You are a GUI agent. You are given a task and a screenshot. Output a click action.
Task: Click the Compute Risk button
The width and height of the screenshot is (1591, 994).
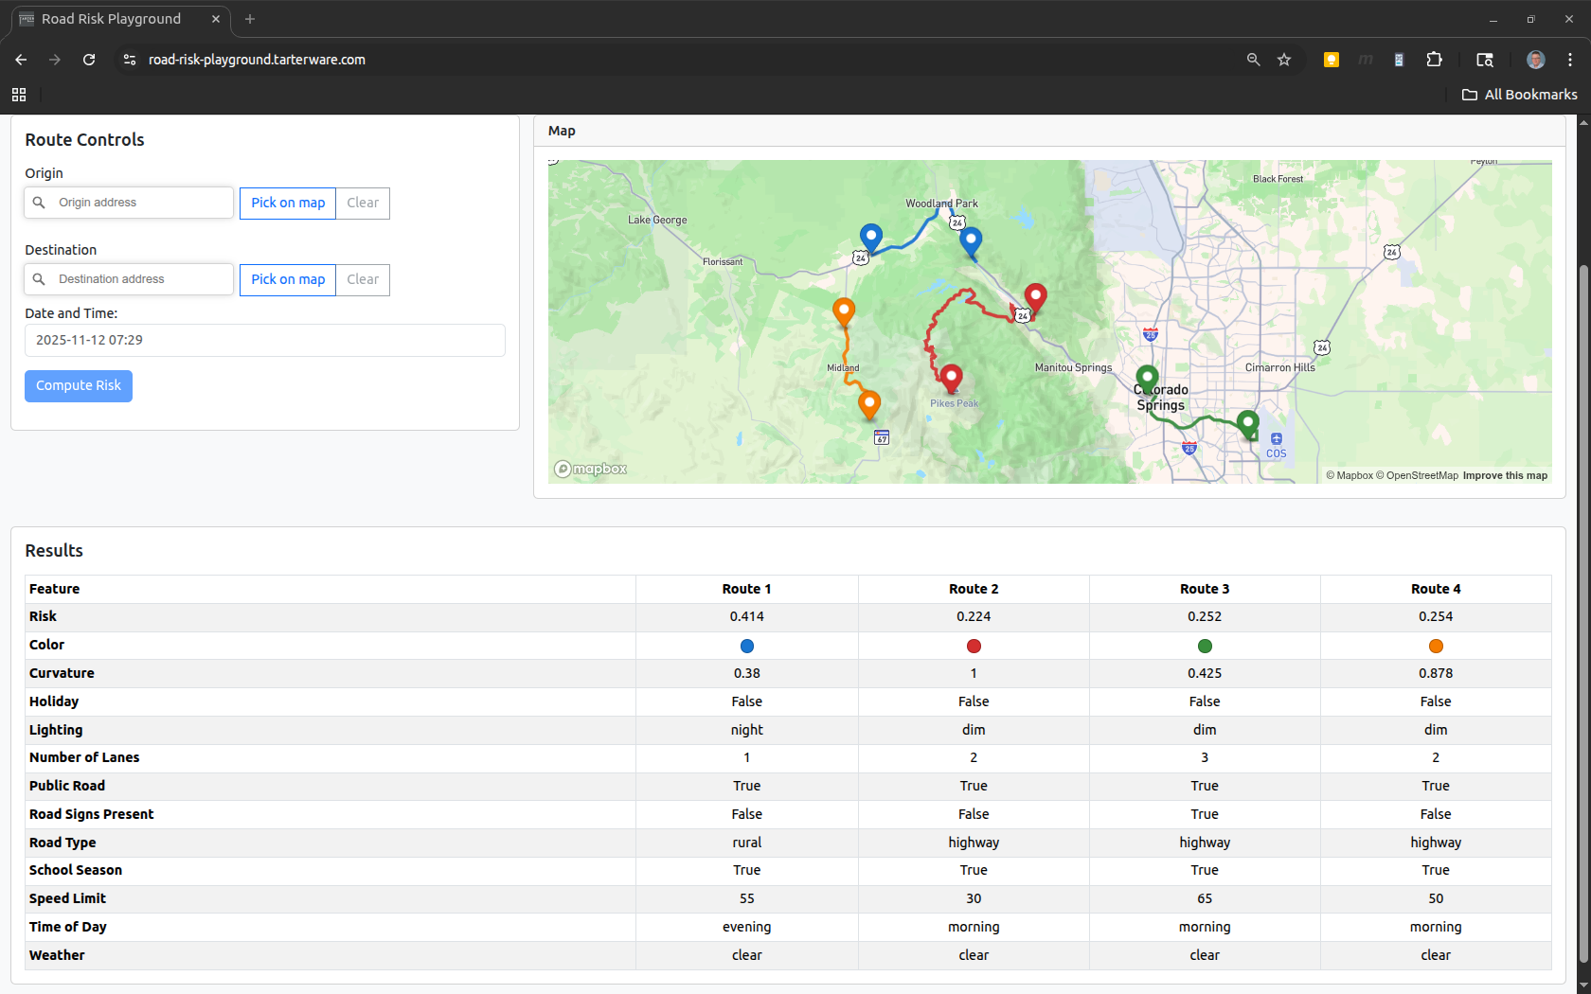point(78,385)
